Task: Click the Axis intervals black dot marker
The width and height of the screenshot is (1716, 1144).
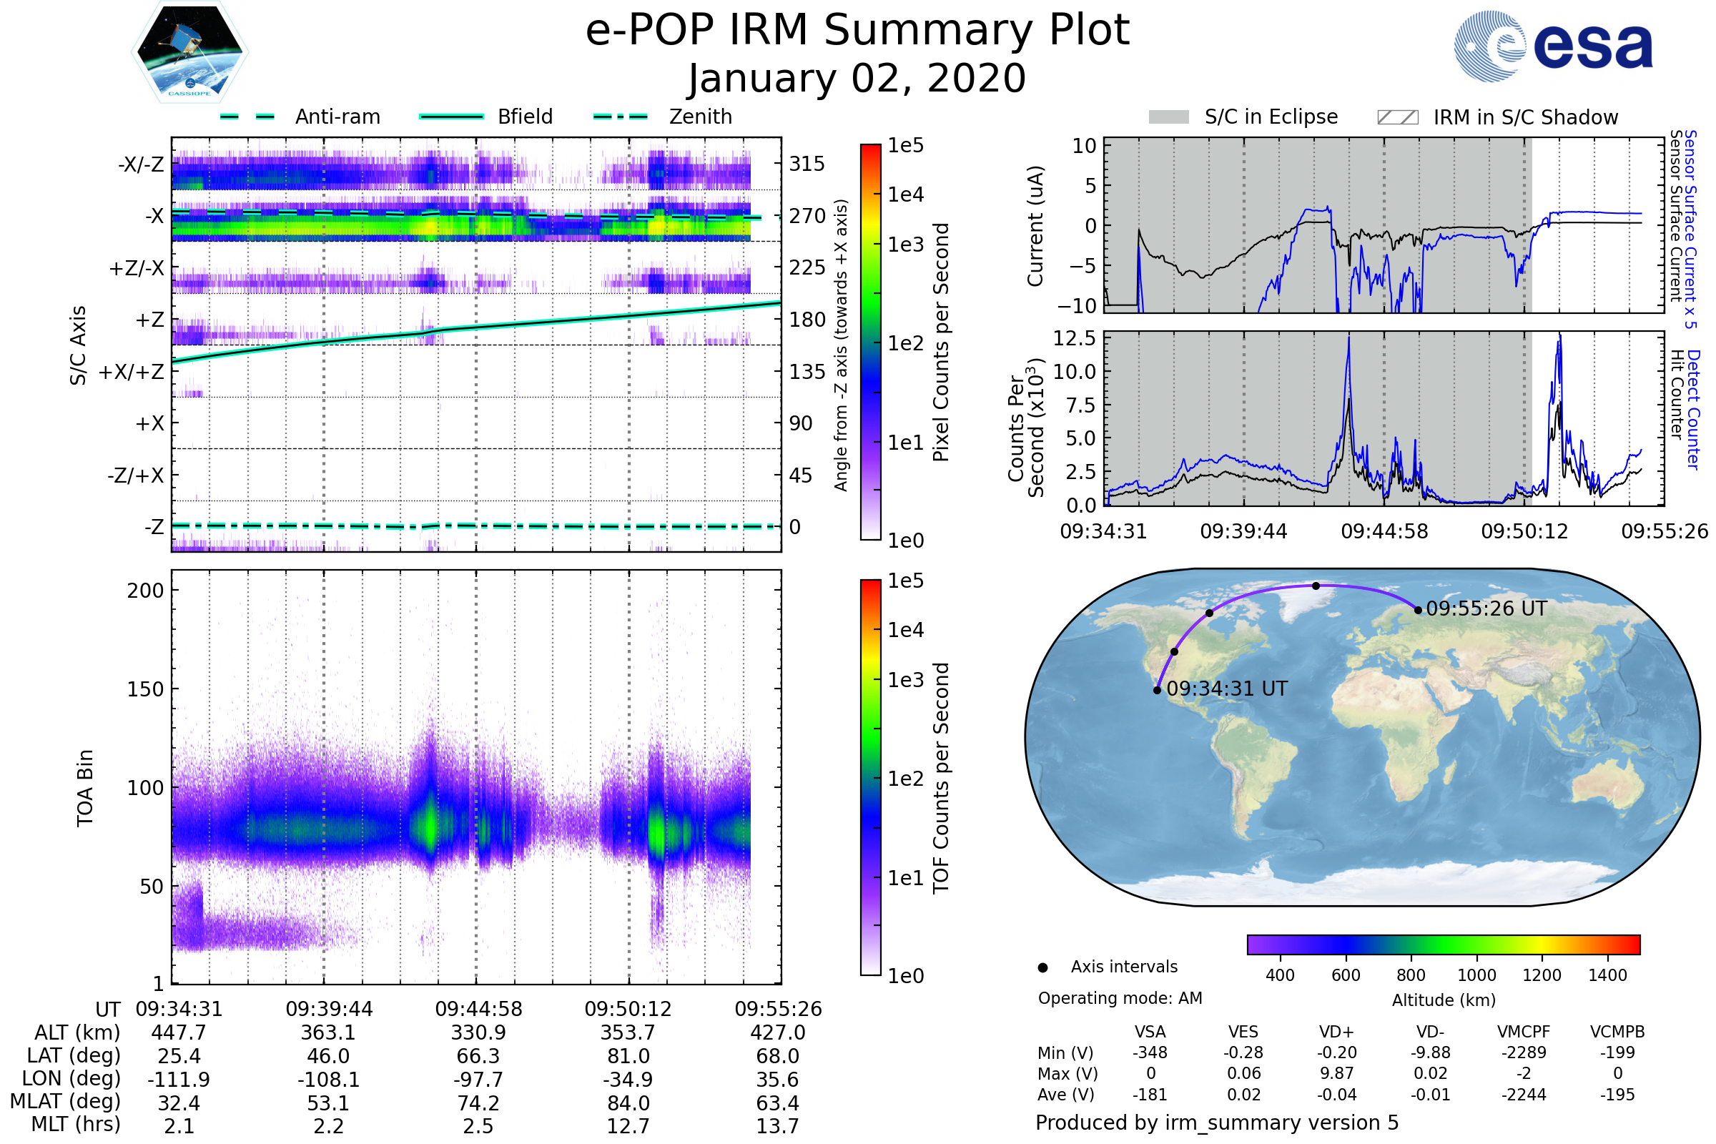Action: click(1042, 967)
